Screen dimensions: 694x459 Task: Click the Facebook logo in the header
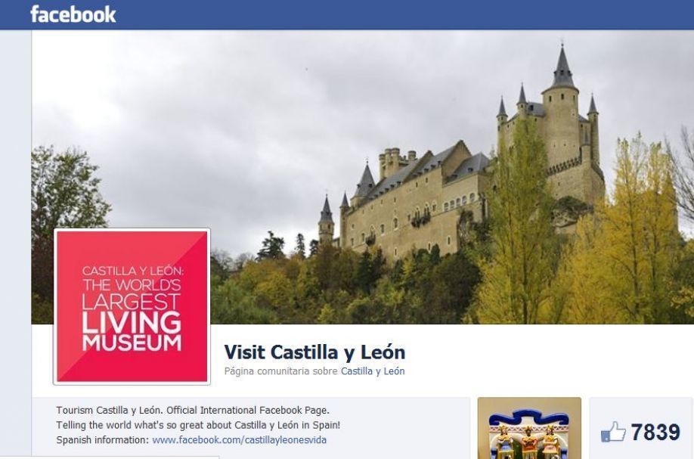[x=73, y=14]
